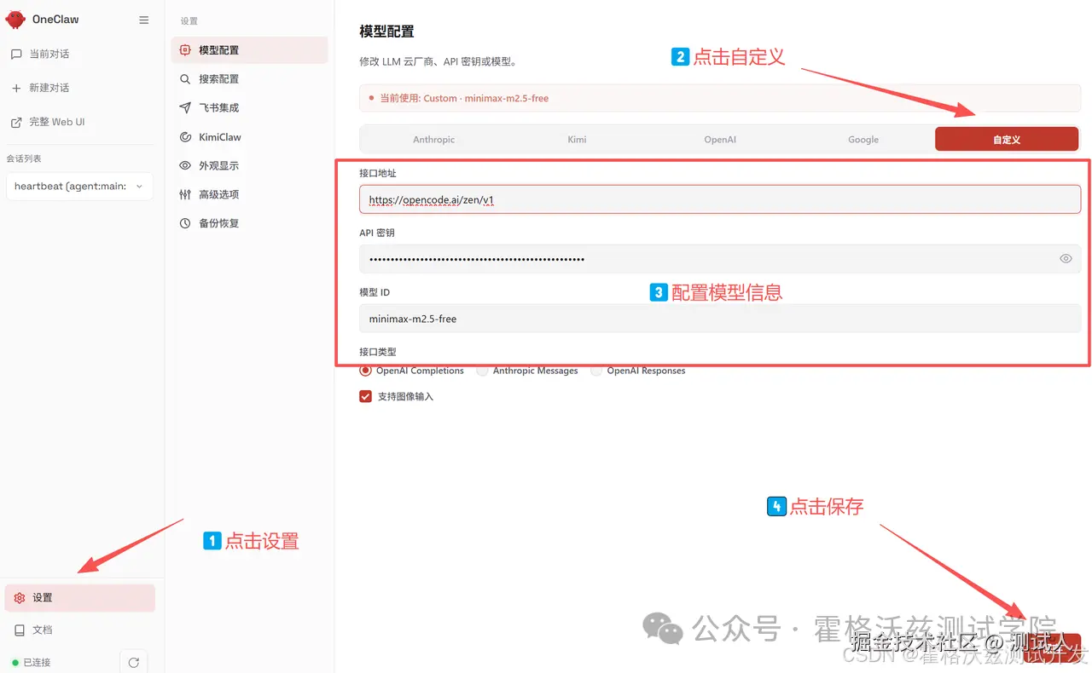This screenshot has height=673, width=1092.
Task: Click the chat bubble icon beside 当前对话
Action: pyautogui.click(x=16, y=54)
